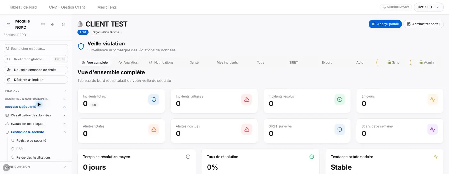The height and width of the screenshot is (174, 449).
Task: Open the sidebar settings gear
Action: coord(63,24)
